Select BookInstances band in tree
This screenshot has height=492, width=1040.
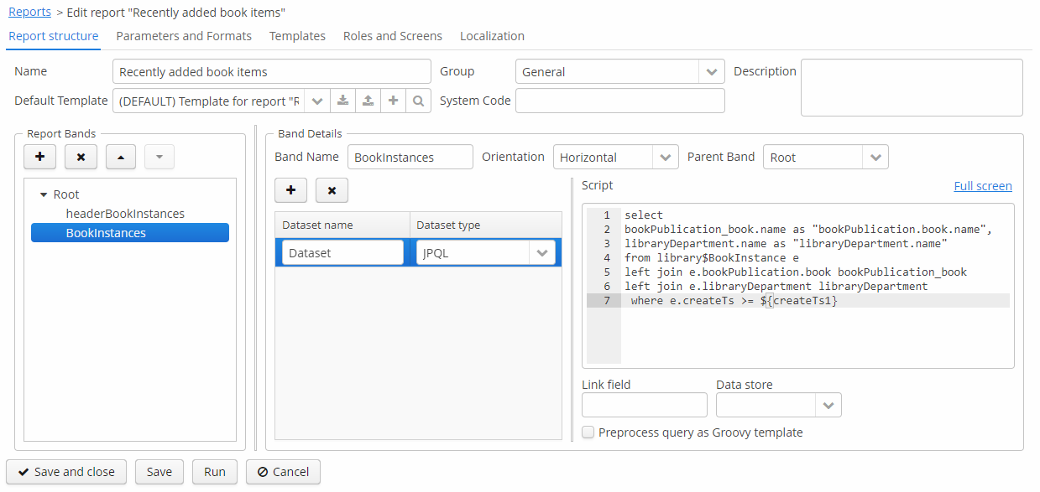click(x=130, y=233)
